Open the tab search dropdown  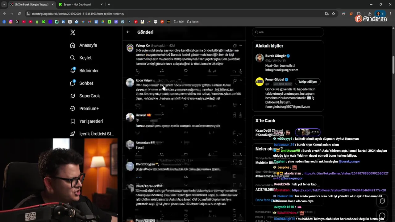pos(4,5)
